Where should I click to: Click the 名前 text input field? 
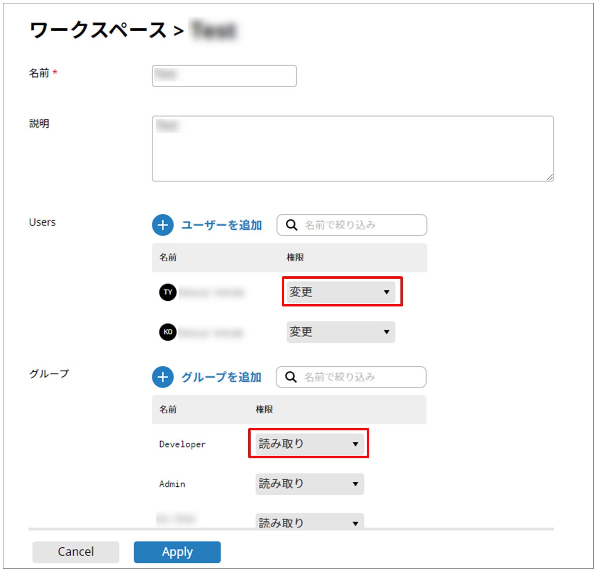click(x=224, y=76)
